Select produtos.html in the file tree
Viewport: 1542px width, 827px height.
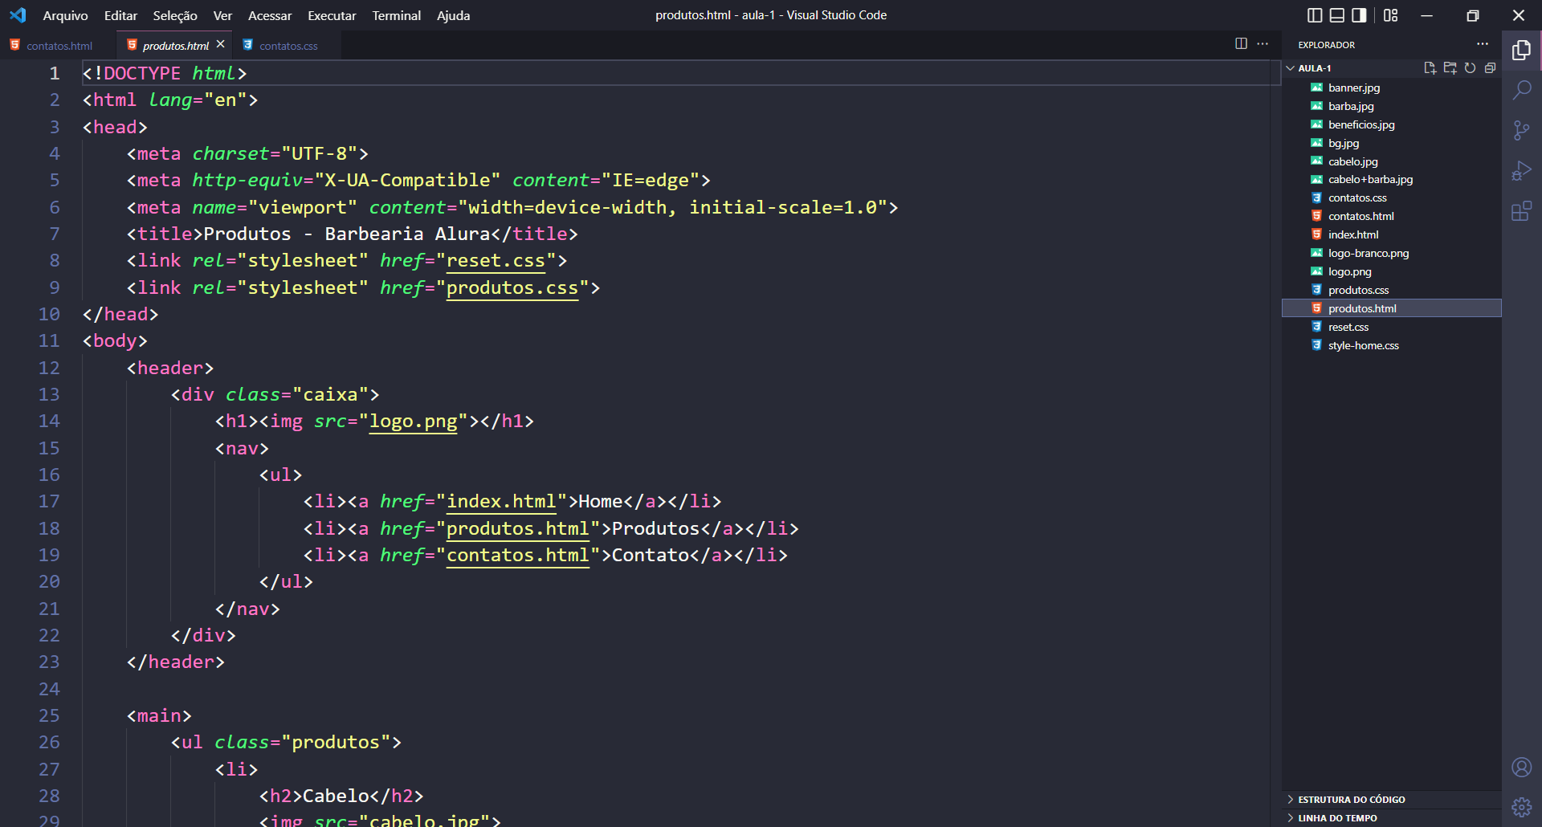click(1392, 308)
